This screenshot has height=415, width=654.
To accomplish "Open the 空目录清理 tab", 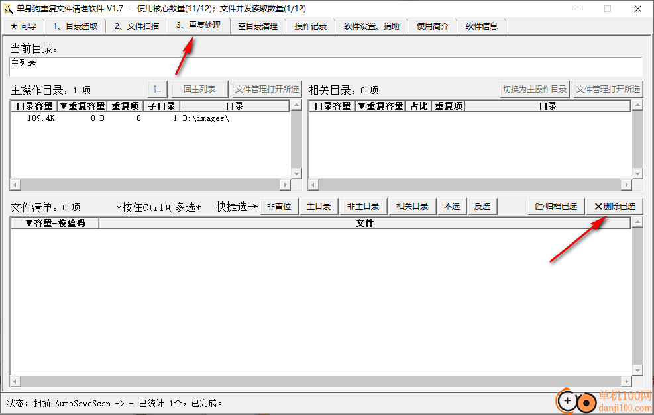I will tap(258, 26).
